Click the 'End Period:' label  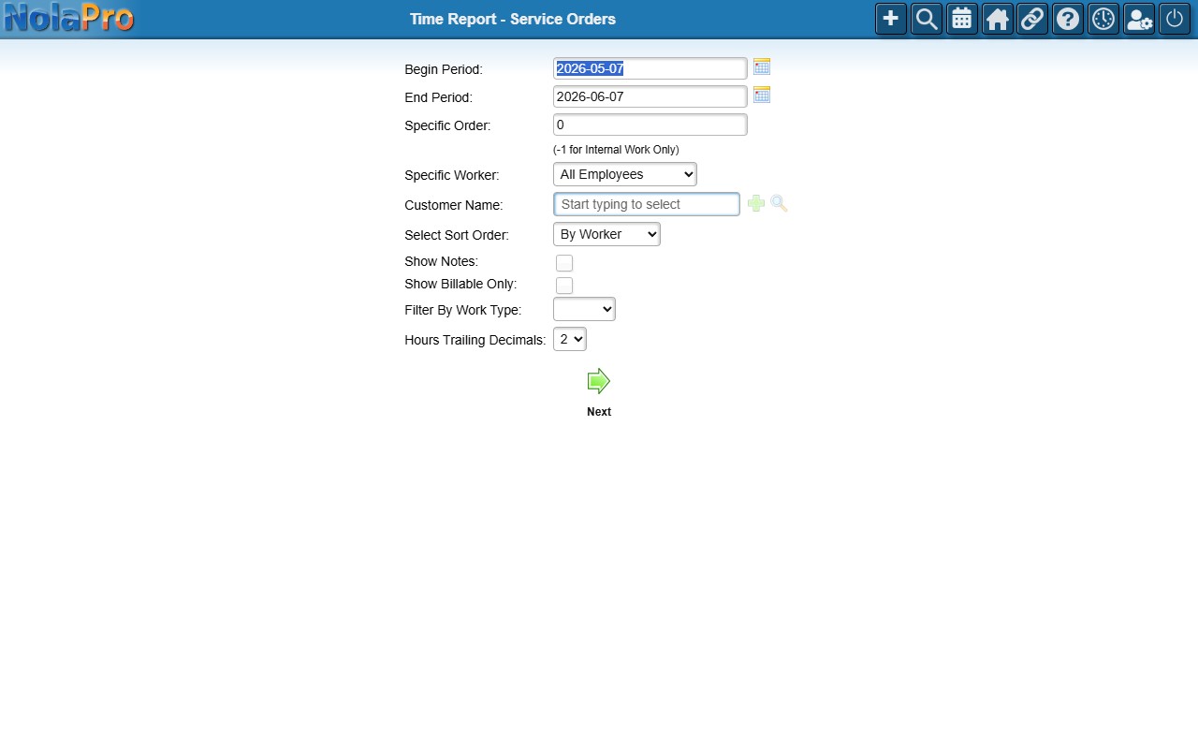[439, 97]
